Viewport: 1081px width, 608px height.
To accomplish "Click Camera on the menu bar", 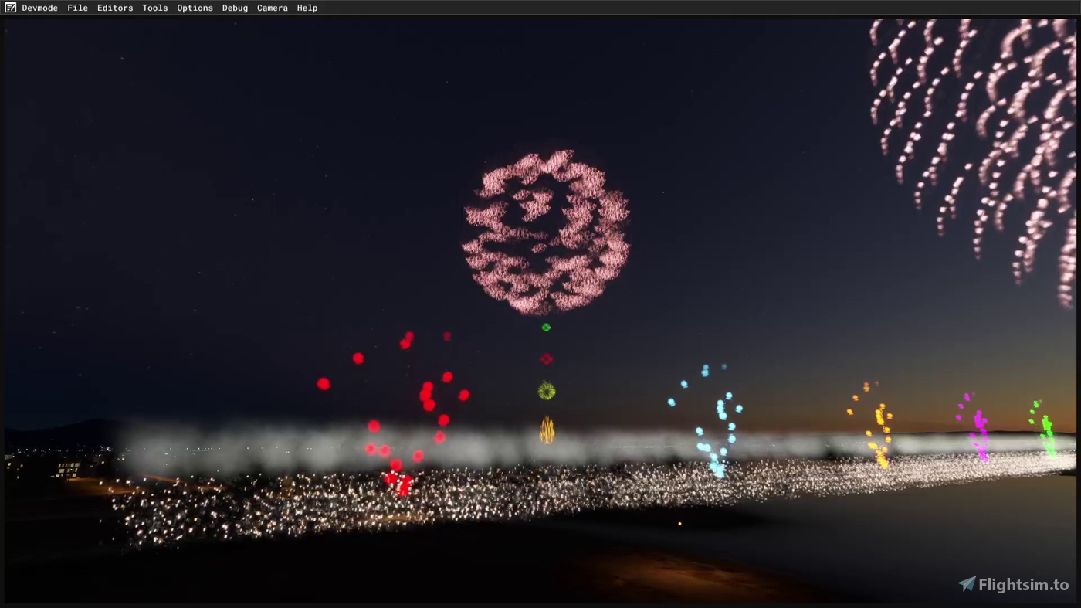I will point(272,8).
